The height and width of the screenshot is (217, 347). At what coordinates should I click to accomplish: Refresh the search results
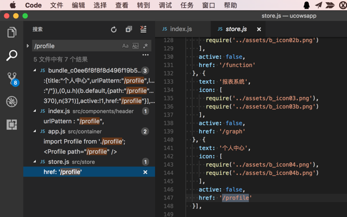tap(114, 29)
